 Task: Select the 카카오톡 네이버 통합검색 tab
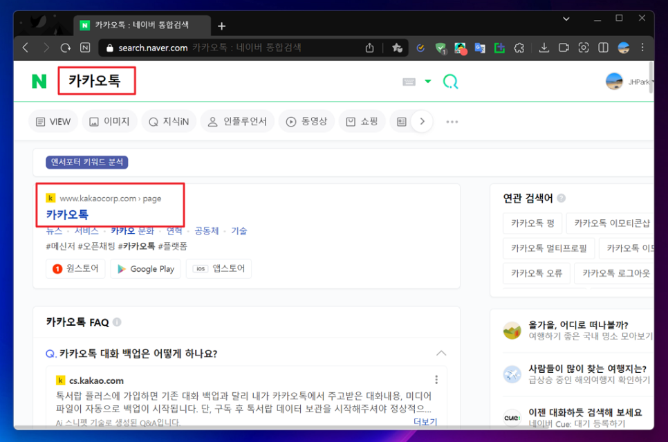(142, 25)
